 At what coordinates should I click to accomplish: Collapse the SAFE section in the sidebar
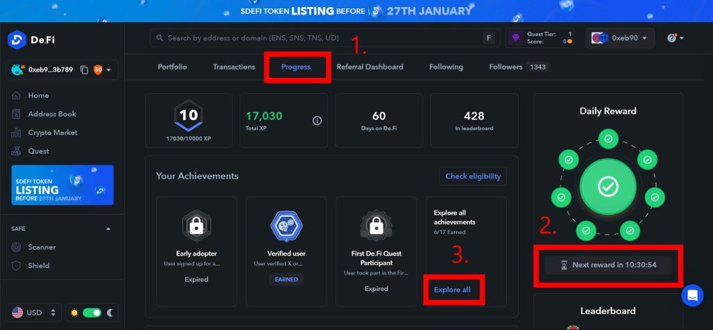point(107,228)
